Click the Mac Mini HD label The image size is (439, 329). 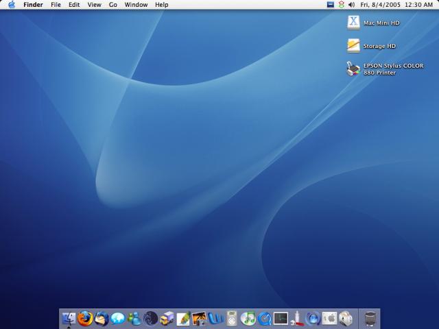tap(381, 23)
